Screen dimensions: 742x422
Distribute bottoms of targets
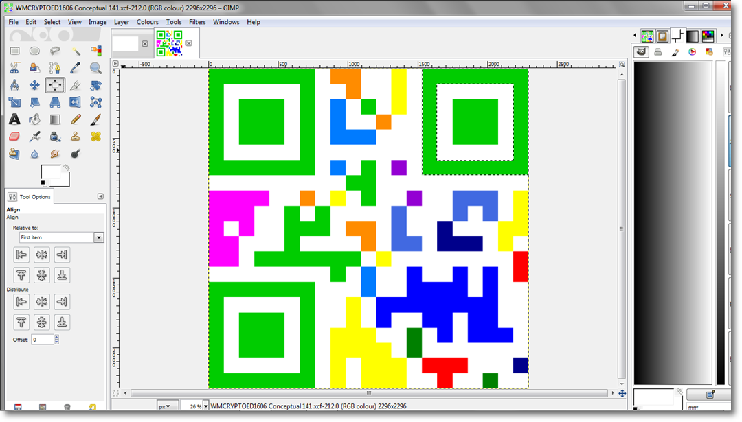point(62,322)
